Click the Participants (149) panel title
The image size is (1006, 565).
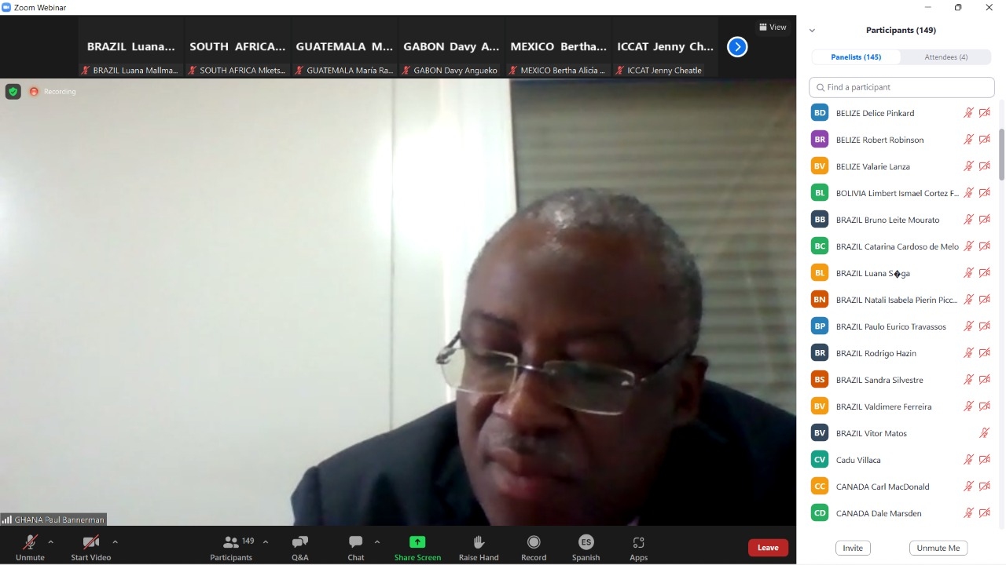click(901, 31)
